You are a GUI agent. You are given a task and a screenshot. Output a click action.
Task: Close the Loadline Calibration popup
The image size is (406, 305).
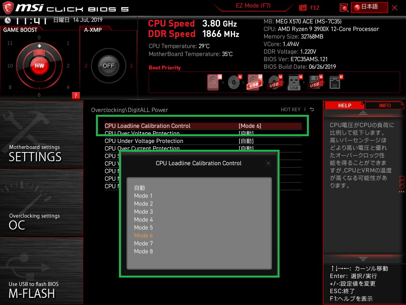tap(268, 163)
